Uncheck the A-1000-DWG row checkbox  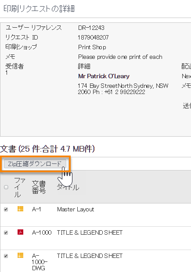(6, 256)
